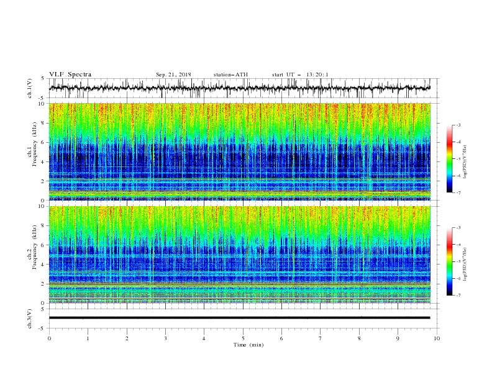The image size is (492, 380).
Task: Click the "4" kHz tick of ch.1 spectrogram
Action: click(43, 162)
